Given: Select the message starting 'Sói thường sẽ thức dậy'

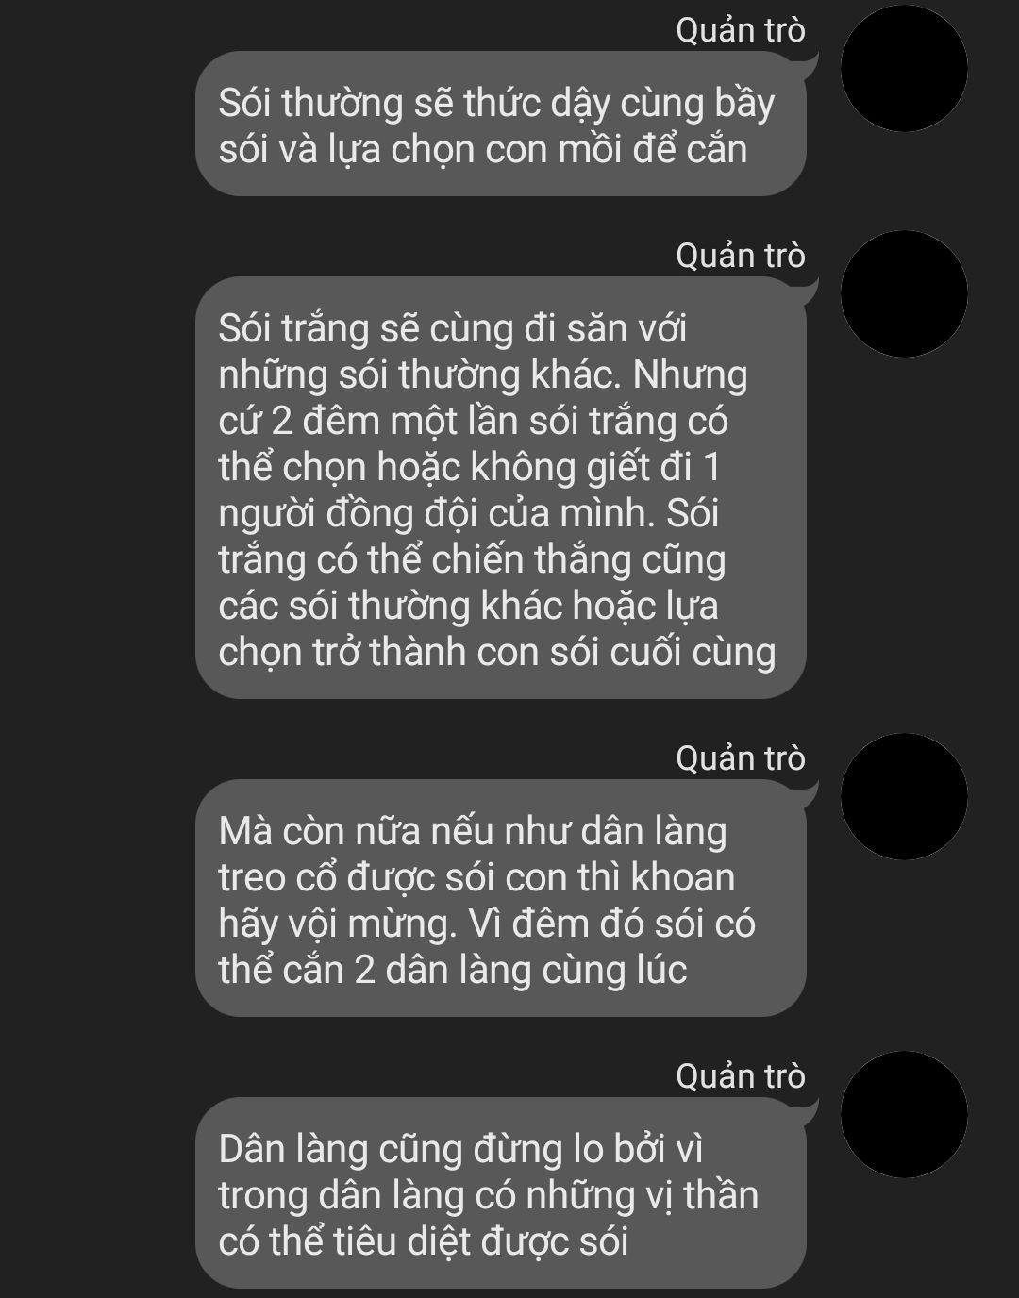Looking at the screenshot, I should [501, 124].
